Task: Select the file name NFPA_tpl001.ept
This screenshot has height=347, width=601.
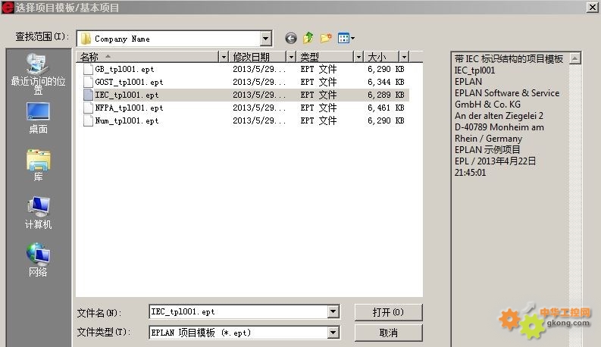Action: (129, 108)
